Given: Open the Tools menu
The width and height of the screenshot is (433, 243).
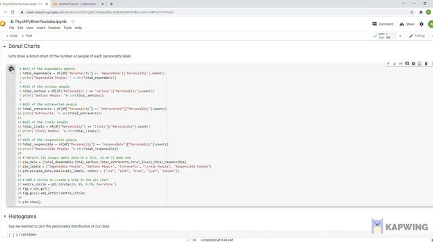Looking at the screenshot, I should [68, 28].
